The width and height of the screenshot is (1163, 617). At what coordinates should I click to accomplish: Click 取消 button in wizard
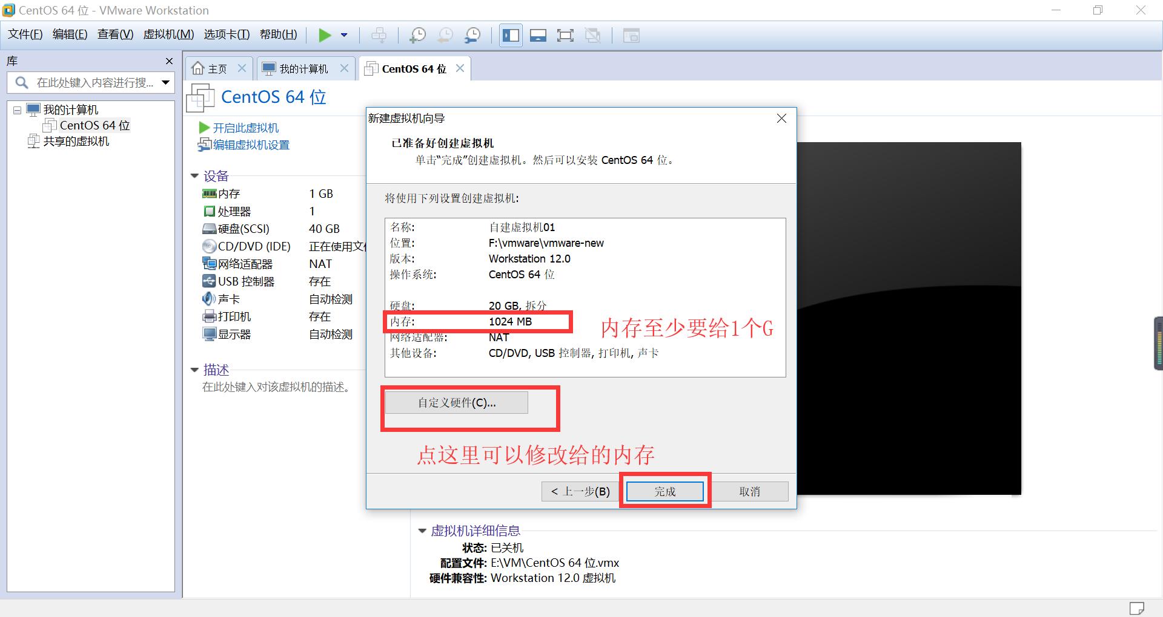pyautogui.click(x=750, y=492)
